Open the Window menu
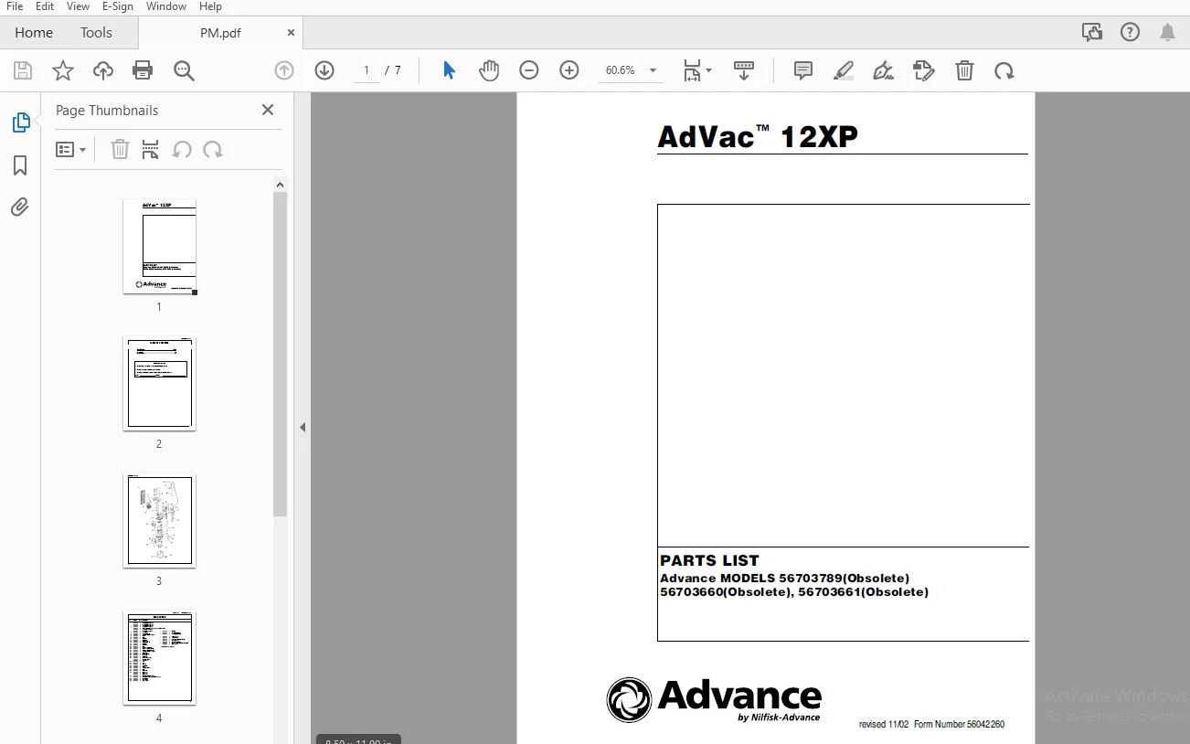Viewport: 1190px width, 744px height. click(166, 6)
